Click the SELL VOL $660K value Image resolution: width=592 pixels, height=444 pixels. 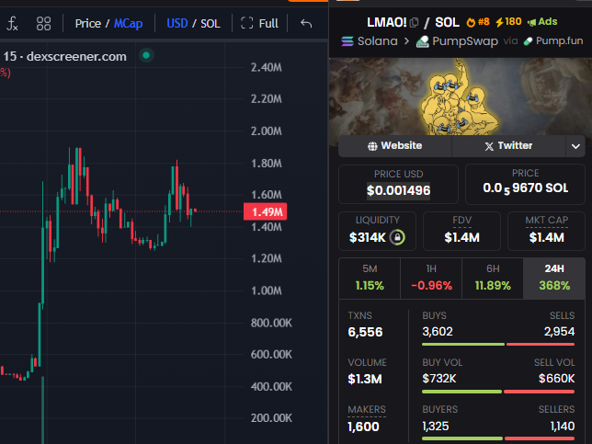556,379
